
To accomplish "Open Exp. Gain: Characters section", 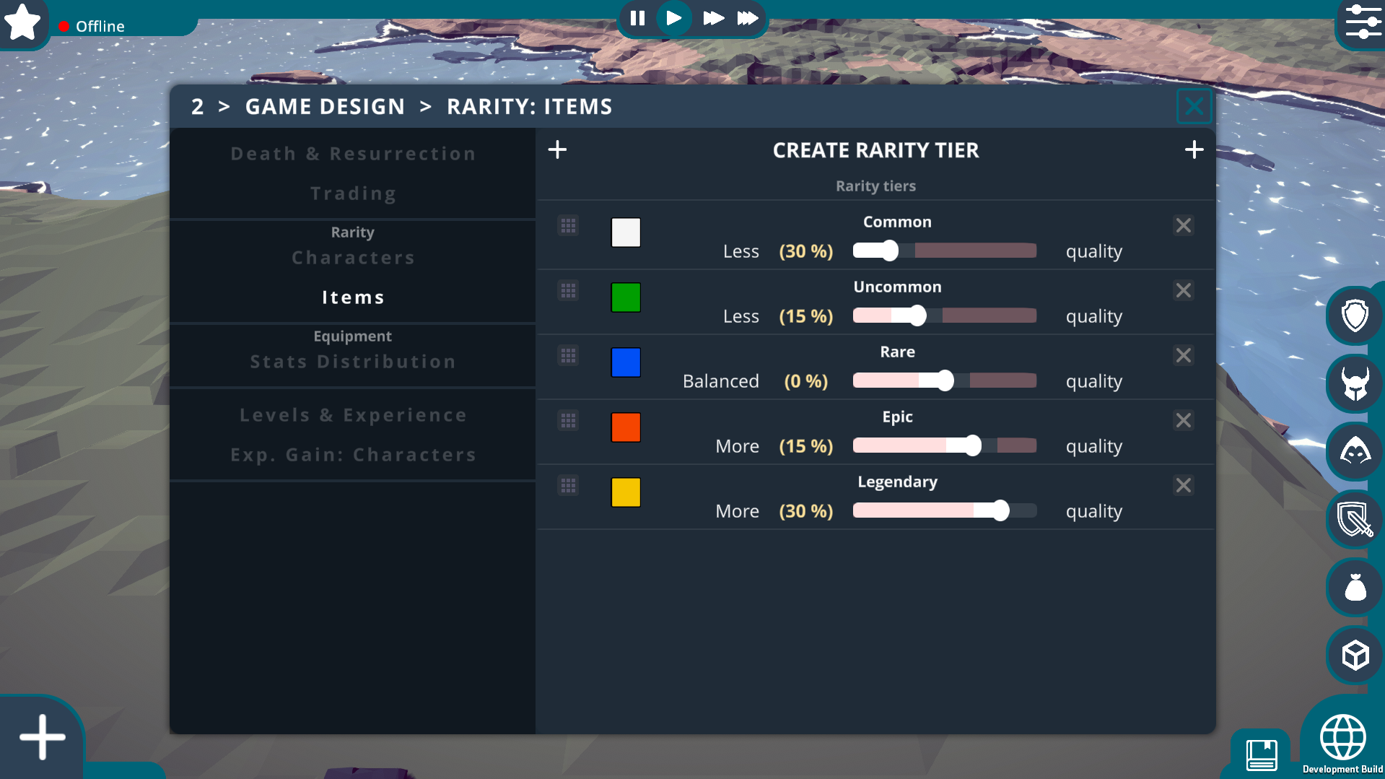I will coord(353,455).
